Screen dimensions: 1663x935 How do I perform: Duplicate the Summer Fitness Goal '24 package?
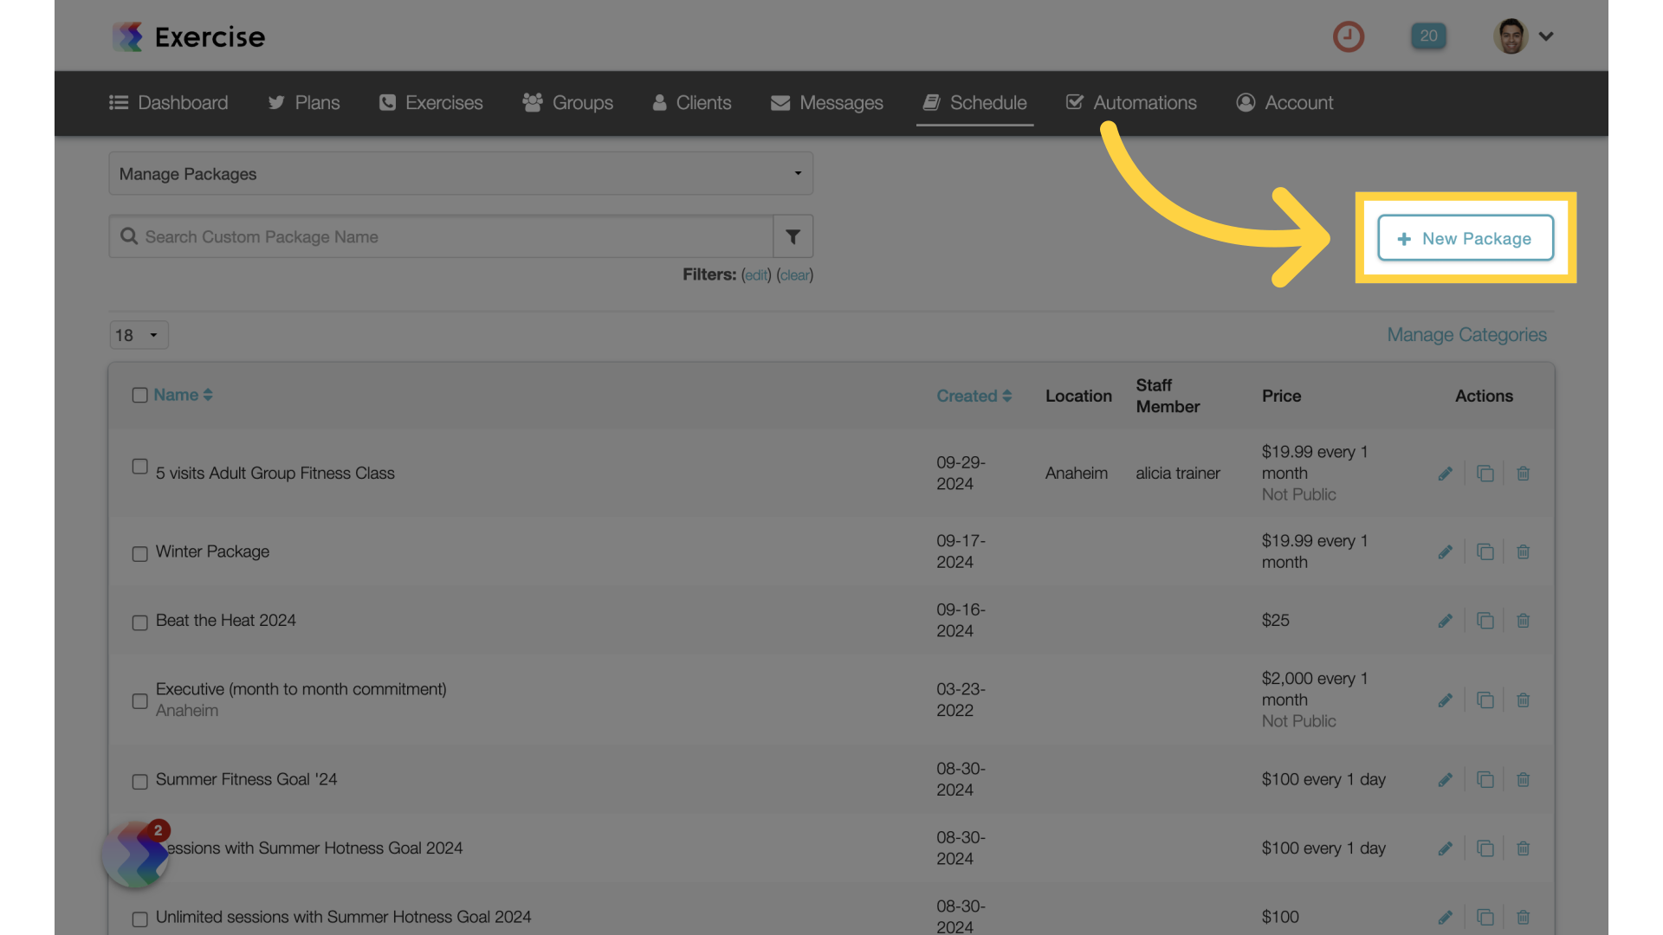1485,780
